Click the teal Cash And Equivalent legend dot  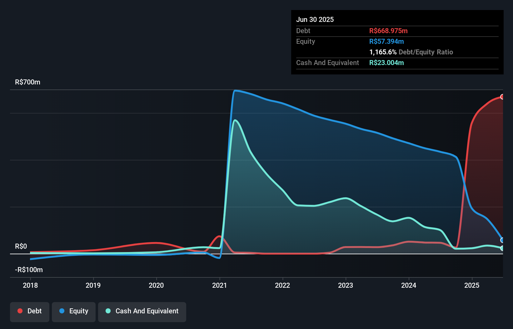coord(108,311)
